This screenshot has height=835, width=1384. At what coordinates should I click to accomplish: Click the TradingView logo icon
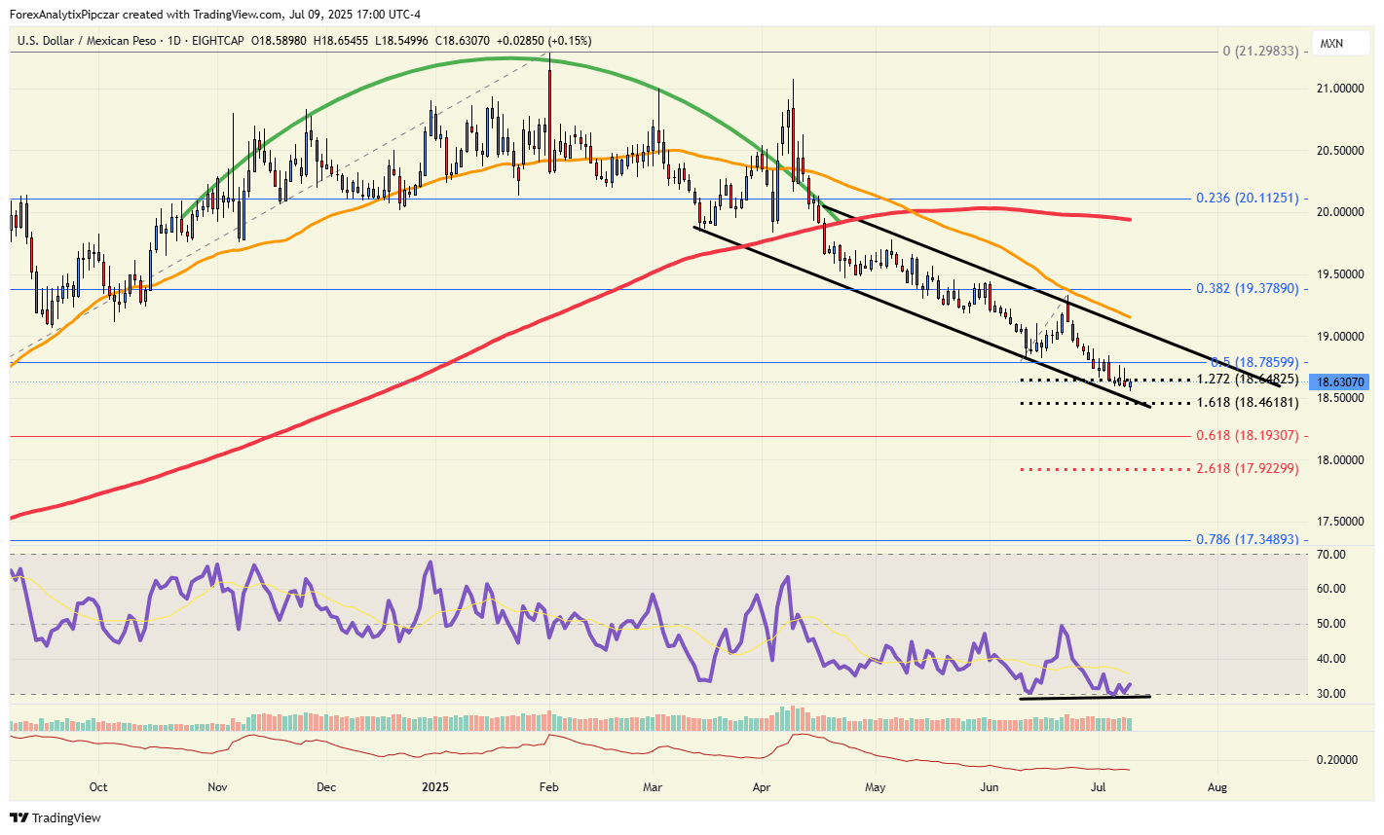point(19,817)
